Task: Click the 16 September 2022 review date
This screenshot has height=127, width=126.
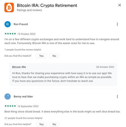Action: [x=28, y=106]
